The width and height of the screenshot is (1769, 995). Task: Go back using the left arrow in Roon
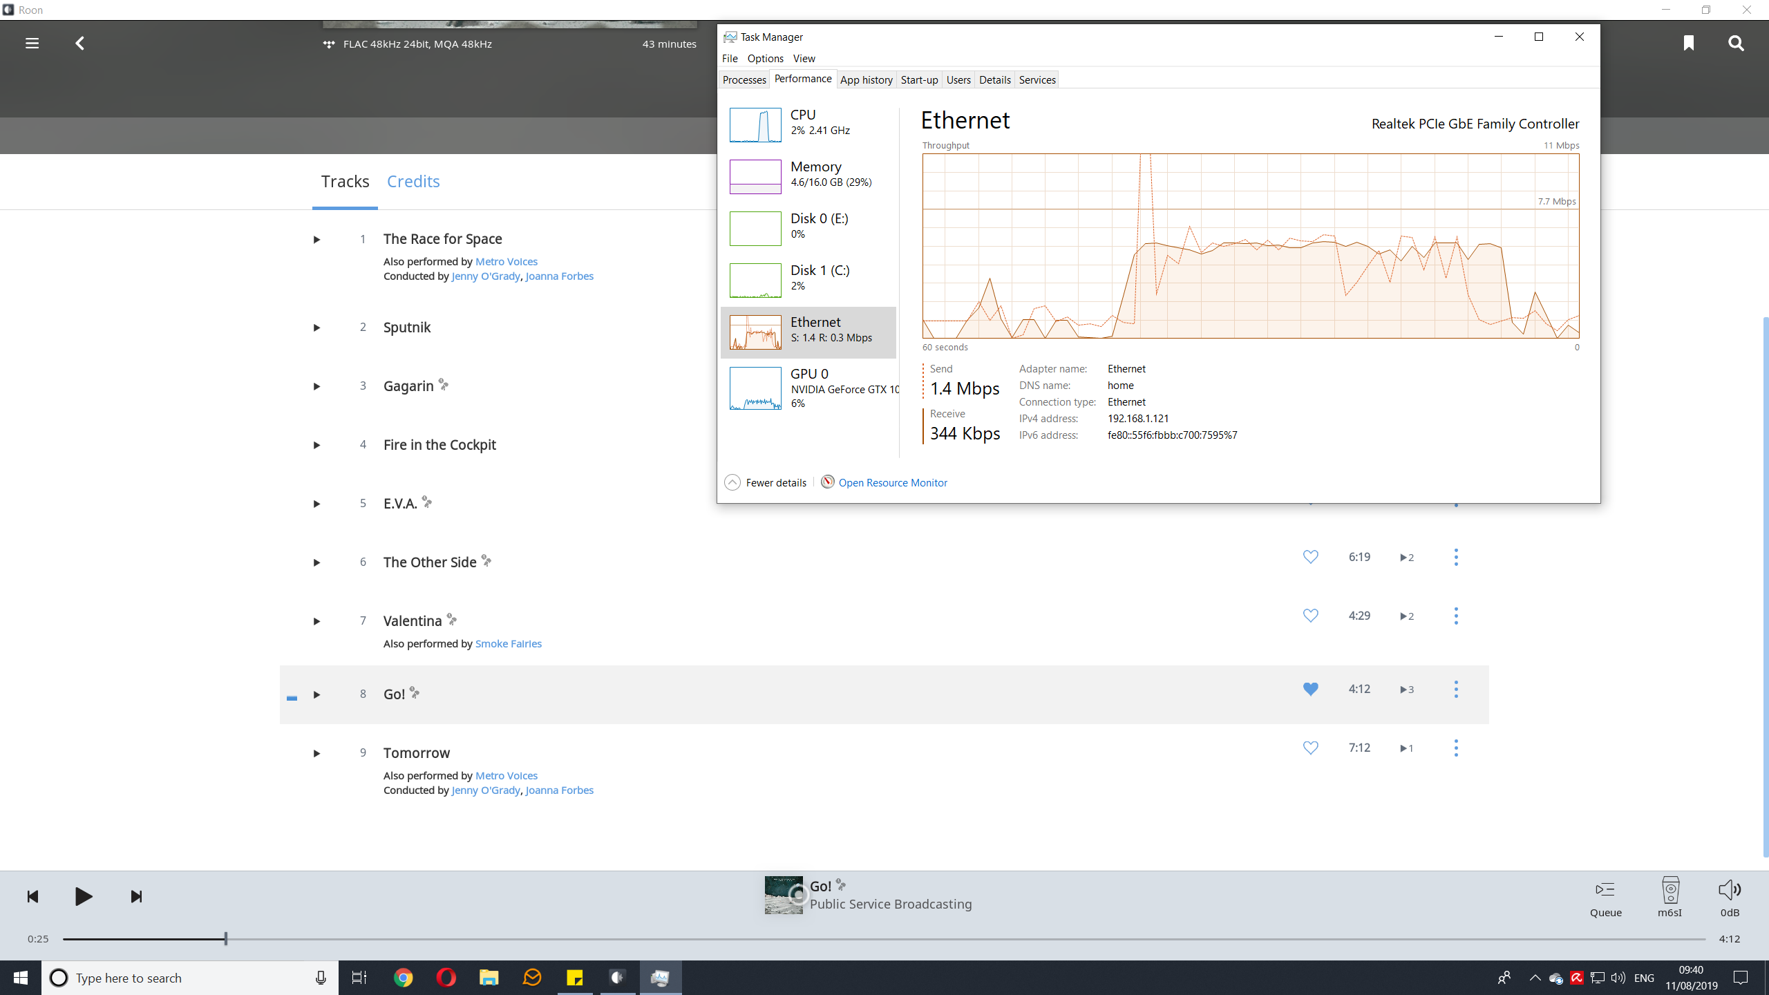[79, 44]
